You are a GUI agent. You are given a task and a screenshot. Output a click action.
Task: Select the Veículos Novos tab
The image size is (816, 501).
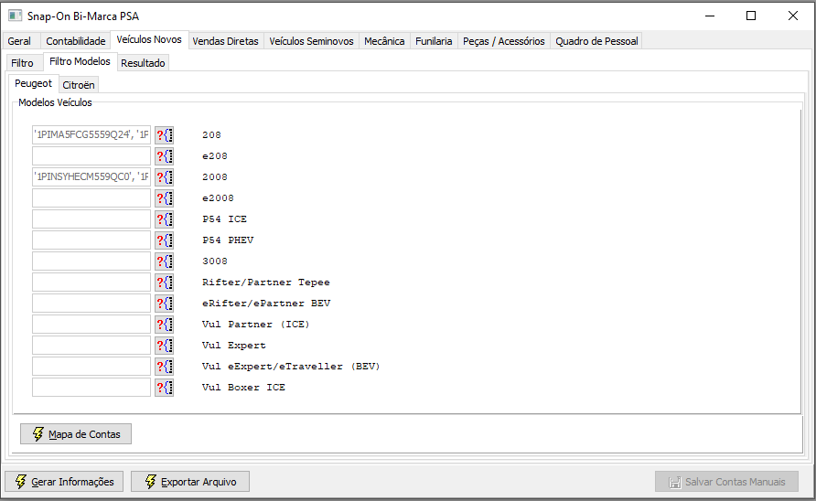[149, 39]
